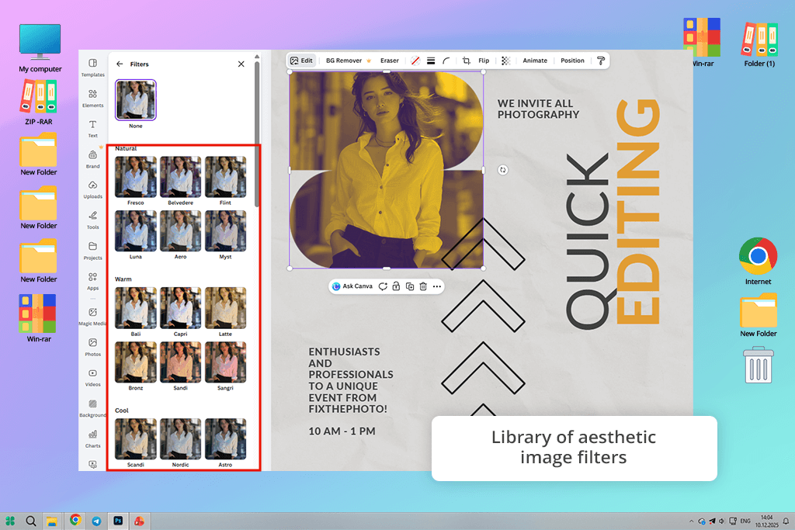Screen dimensions: 795x530
Task: Open the Videos sidebar panel
Action: point(93,377)
